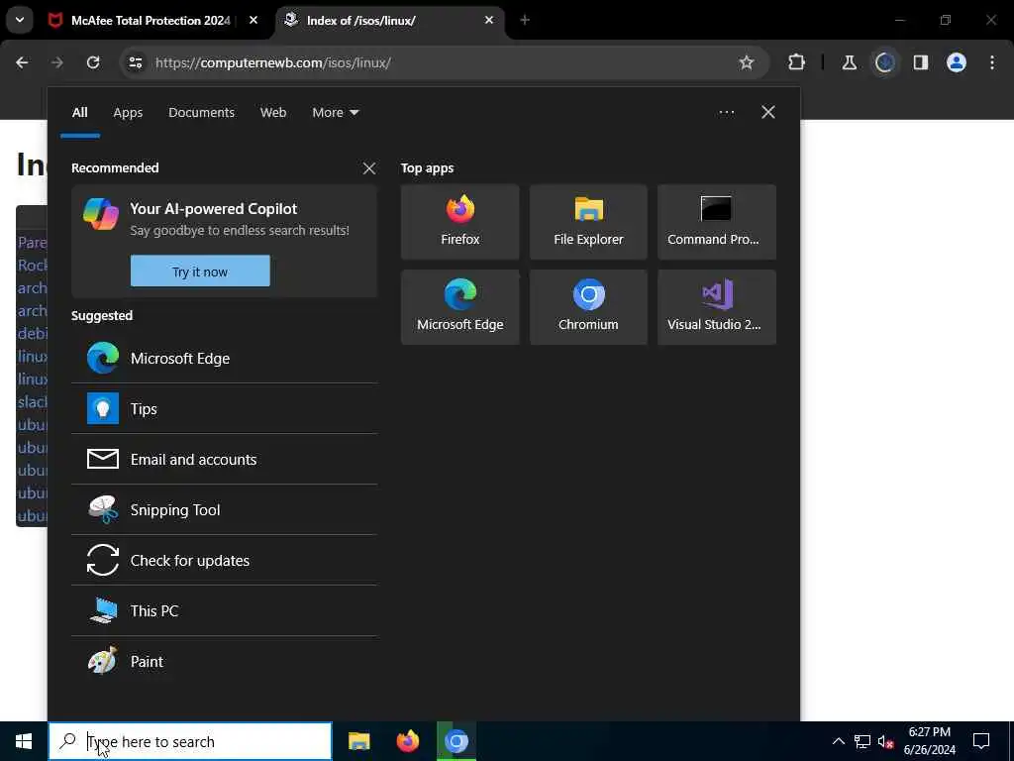This screenshot has height=761, width=1014.
Task: Show hidden system tray icons
Action: point(838,741)
